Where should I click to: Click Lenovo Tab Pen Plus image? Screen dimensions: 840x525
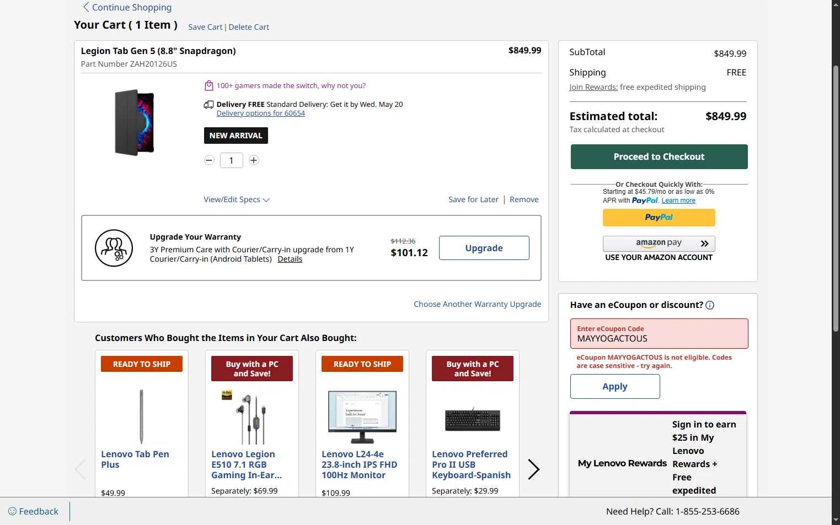142,416
